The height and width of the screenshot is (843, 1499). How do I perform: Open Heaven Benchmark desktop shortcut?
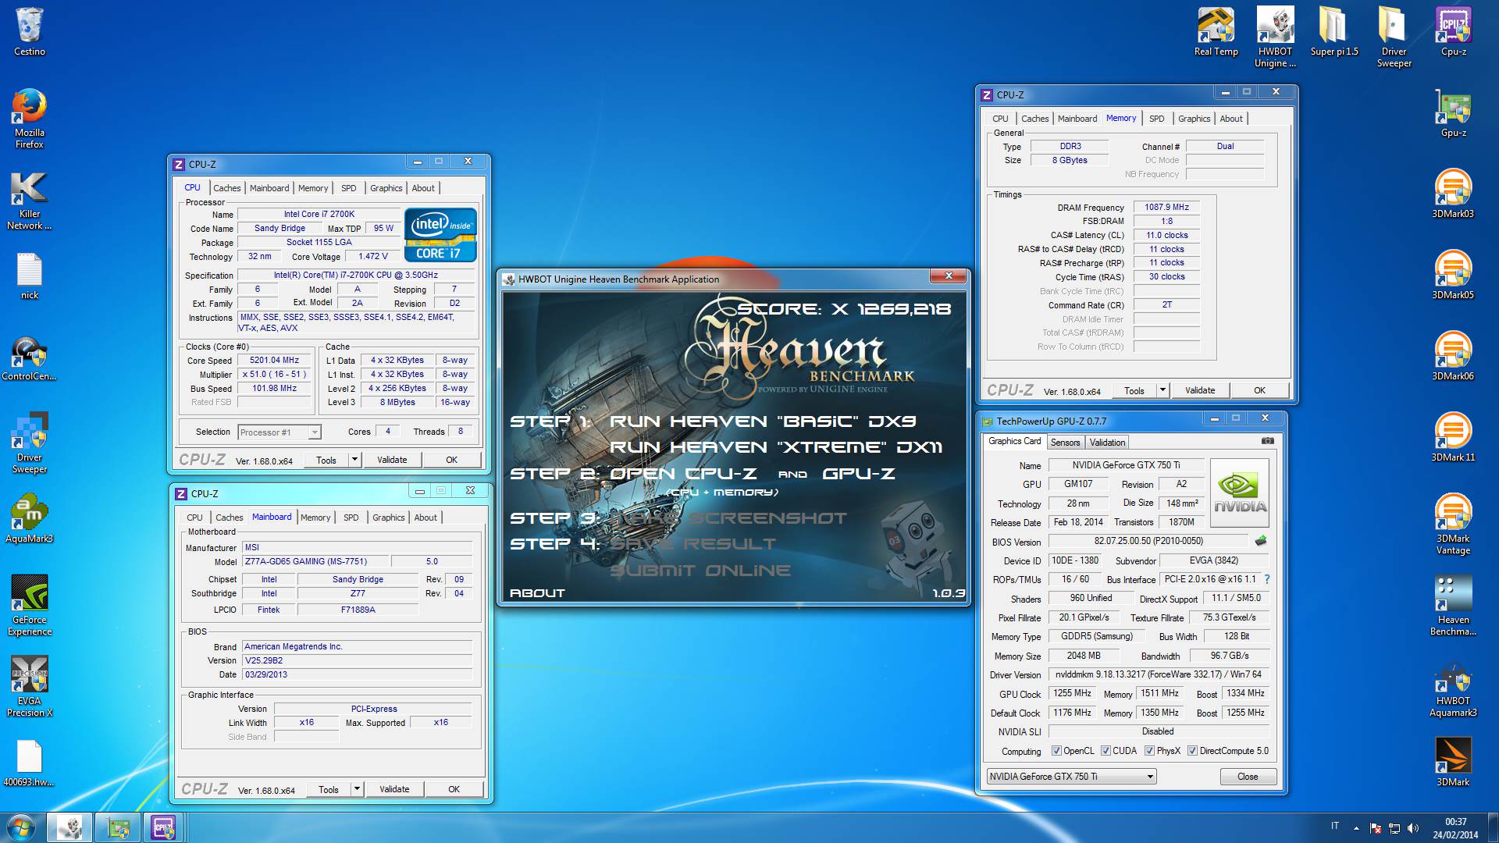(1453, 606)
